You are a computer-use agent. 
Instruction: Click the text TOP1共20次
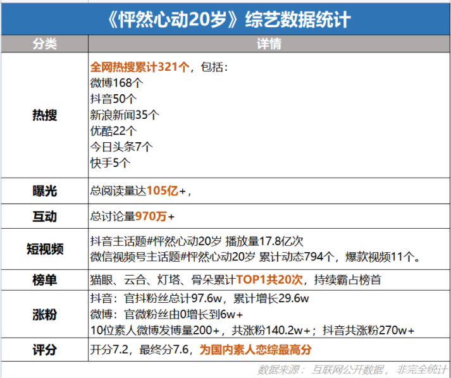point(269,279)
